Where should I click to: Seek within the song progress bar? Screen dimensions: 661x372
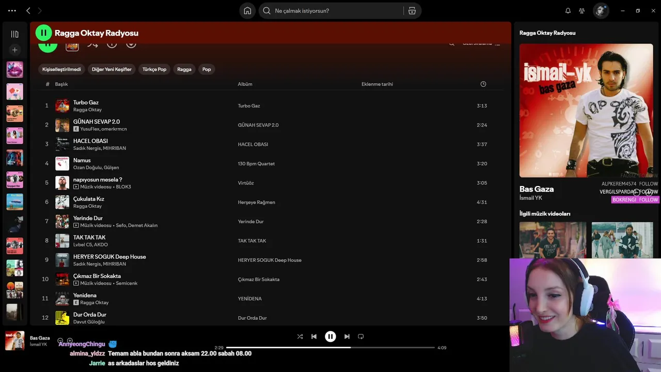pyautogui.click(x=330, y=348)
